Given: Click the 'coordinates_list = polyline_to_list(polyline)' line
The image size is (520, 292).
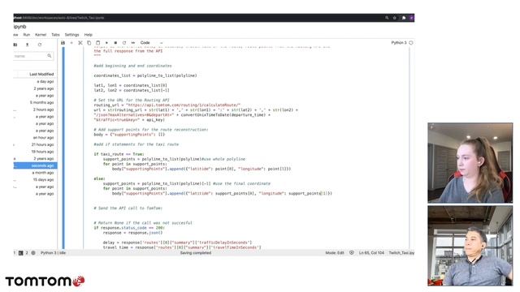Looking at the screenshot, I should (x=145, y=75).
